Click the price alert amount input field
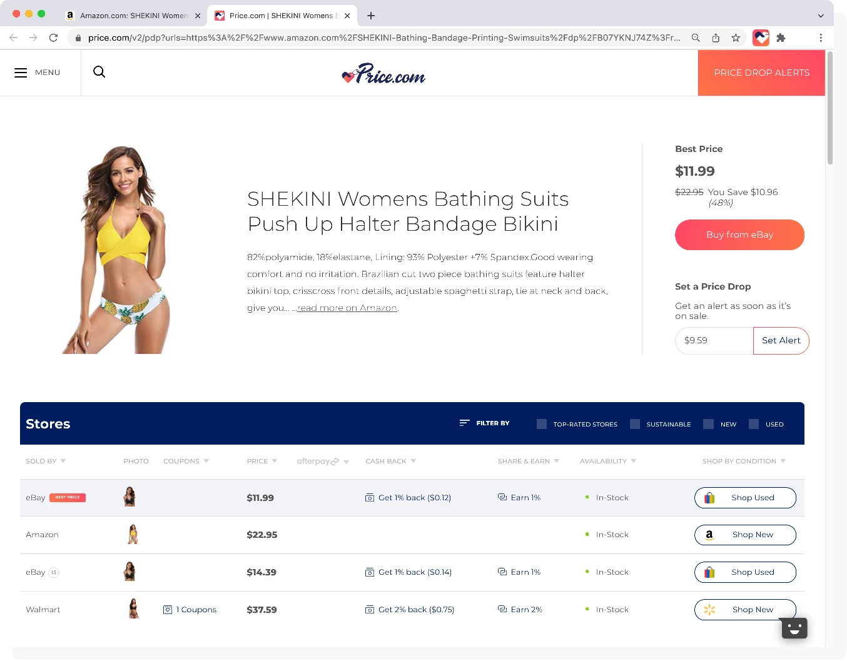Viewport: 847px width, 661px height. pos(713,340)
